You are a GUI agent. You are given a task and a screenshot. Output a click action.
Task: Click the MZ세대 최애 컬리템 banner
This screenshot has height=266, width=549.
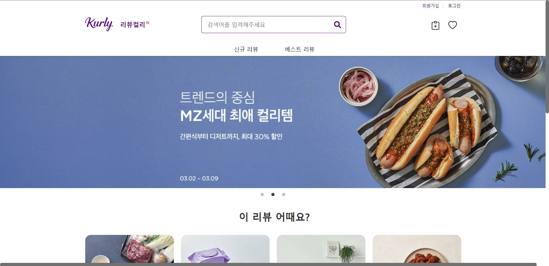[273, 122]
